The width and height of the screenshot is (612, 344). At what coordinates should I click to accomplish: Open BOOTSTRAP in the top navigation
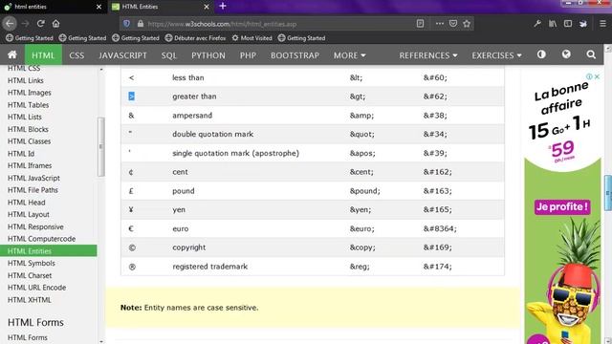295,55
